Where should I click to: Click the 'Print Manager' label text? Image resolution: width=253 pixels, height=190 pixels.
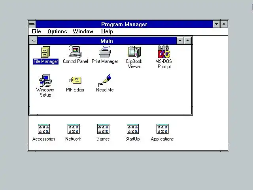tap(105, 61)
